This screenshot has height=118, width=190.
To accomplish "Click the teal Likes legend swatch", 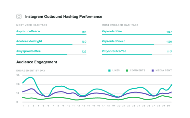I will tap(109, 70).
